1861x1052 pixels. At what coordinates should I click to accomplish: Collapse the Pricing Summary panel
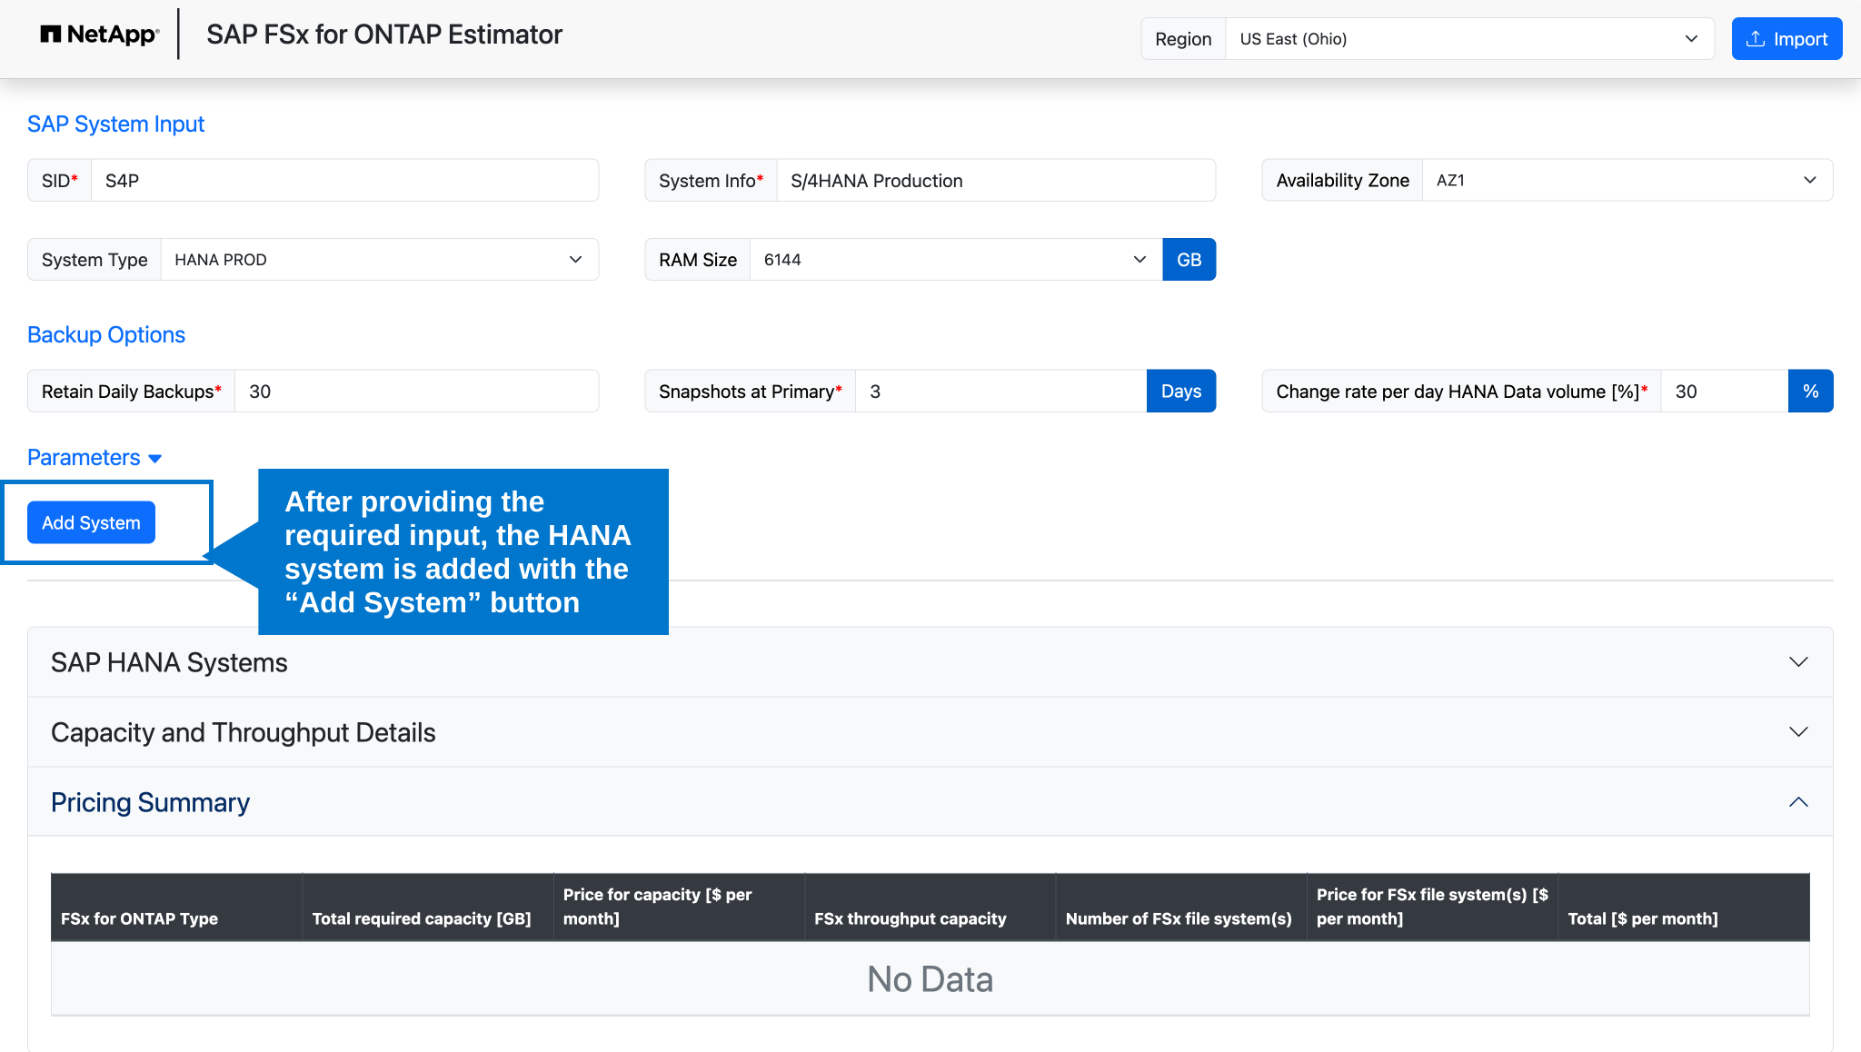930,802
